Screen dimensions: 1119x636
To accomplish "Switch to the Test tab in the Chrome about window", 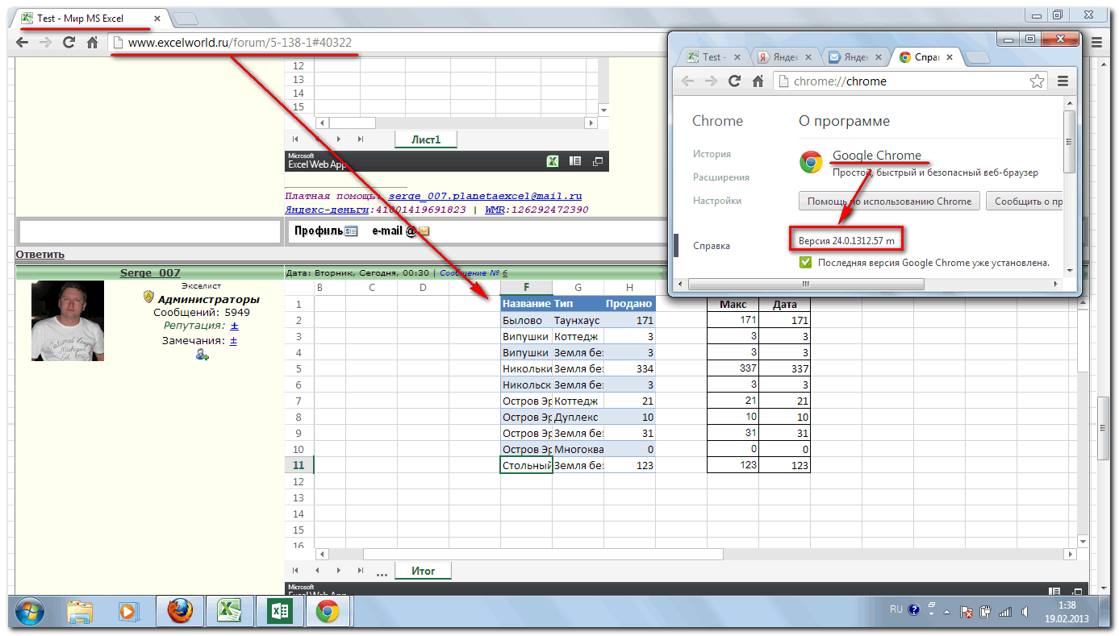I will (712, 57).
